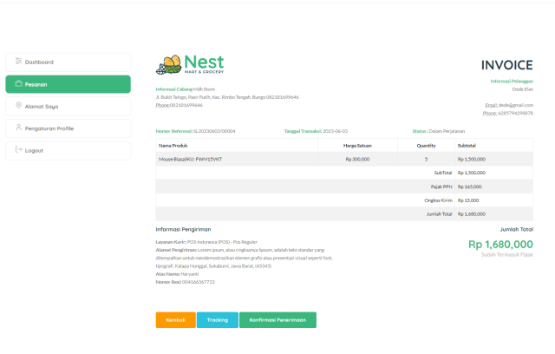Click the Rp 1,680,000 grand total amount
The image size is (555, 354).
tap(500, 245)
